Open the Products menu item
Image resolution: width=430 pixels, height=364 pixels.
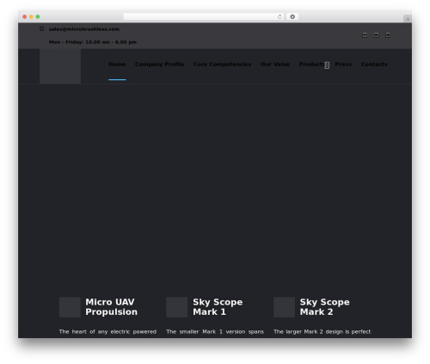click(311, 65)
